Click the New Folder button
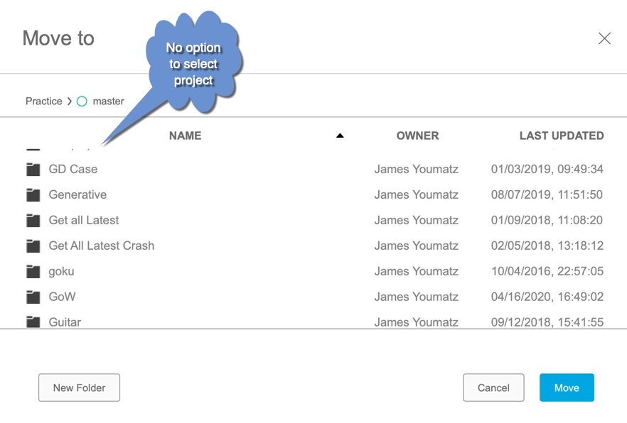Image resolution: width=627 pixels, height=423 pixels. 79,388
